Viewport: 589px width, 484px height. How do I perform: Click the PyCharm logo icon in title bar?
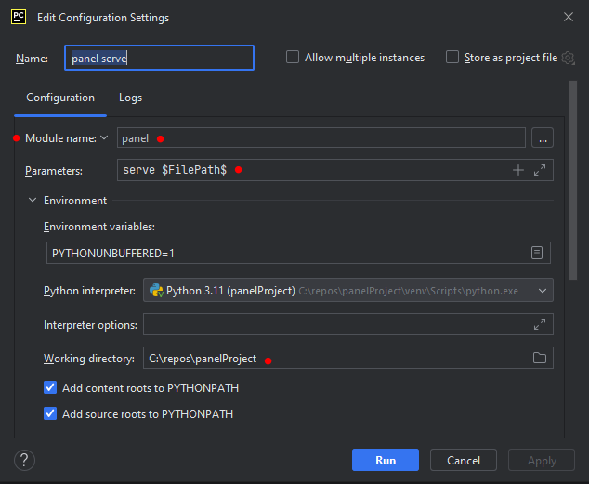pyautogui.click(x=19, y=17)
